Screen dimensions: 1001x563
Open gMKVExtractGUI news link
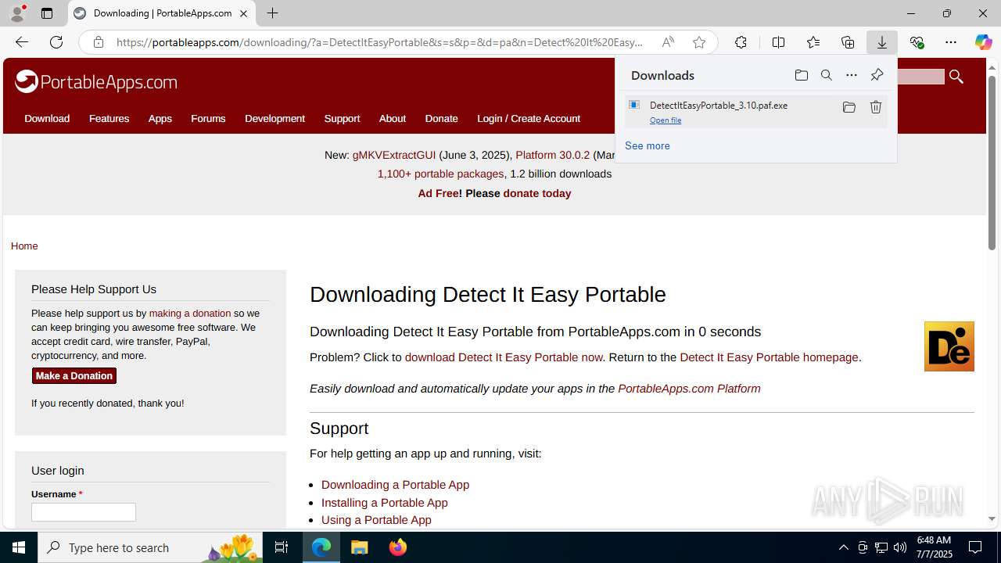click(x=394, y=155)
